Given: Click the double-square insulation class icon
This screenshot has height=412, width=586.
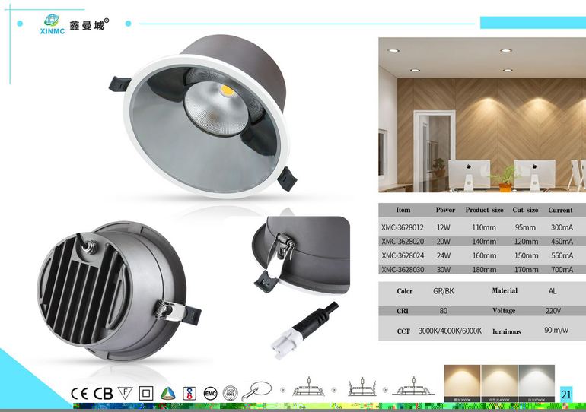Looking at the screenshot, I should click(x=147, y=393).
